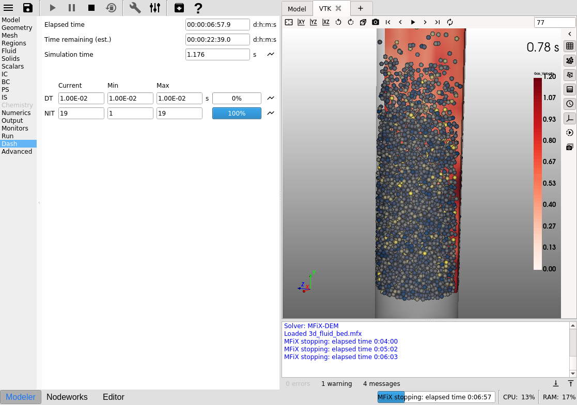
Task: Open help with the question mark icon
Action: pyautogui.click(x=198, y=8)
